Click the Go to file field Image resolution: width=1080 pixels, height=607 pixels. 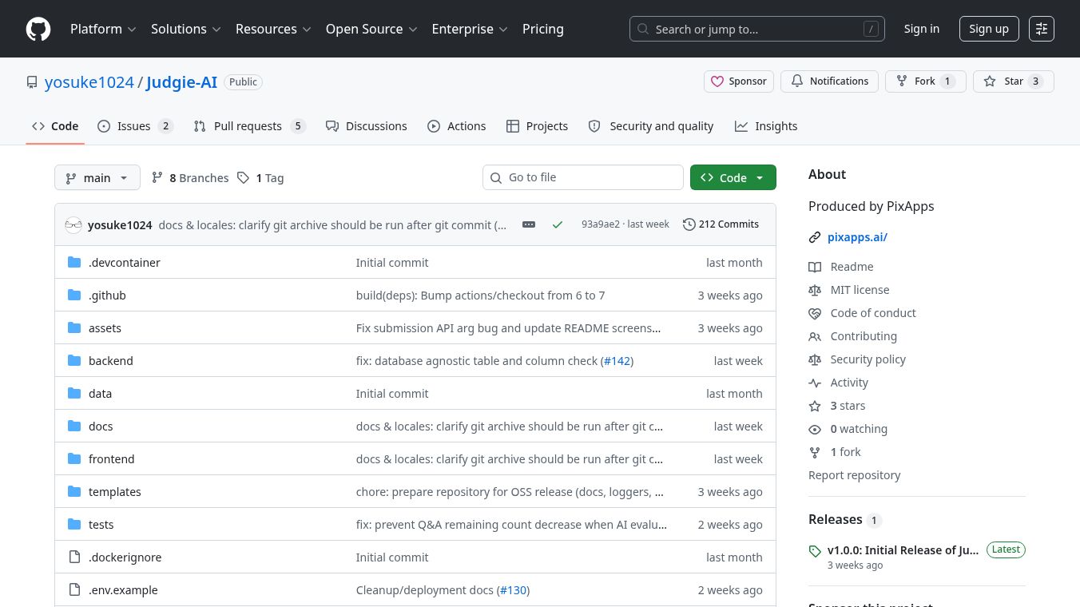point(583,177)
